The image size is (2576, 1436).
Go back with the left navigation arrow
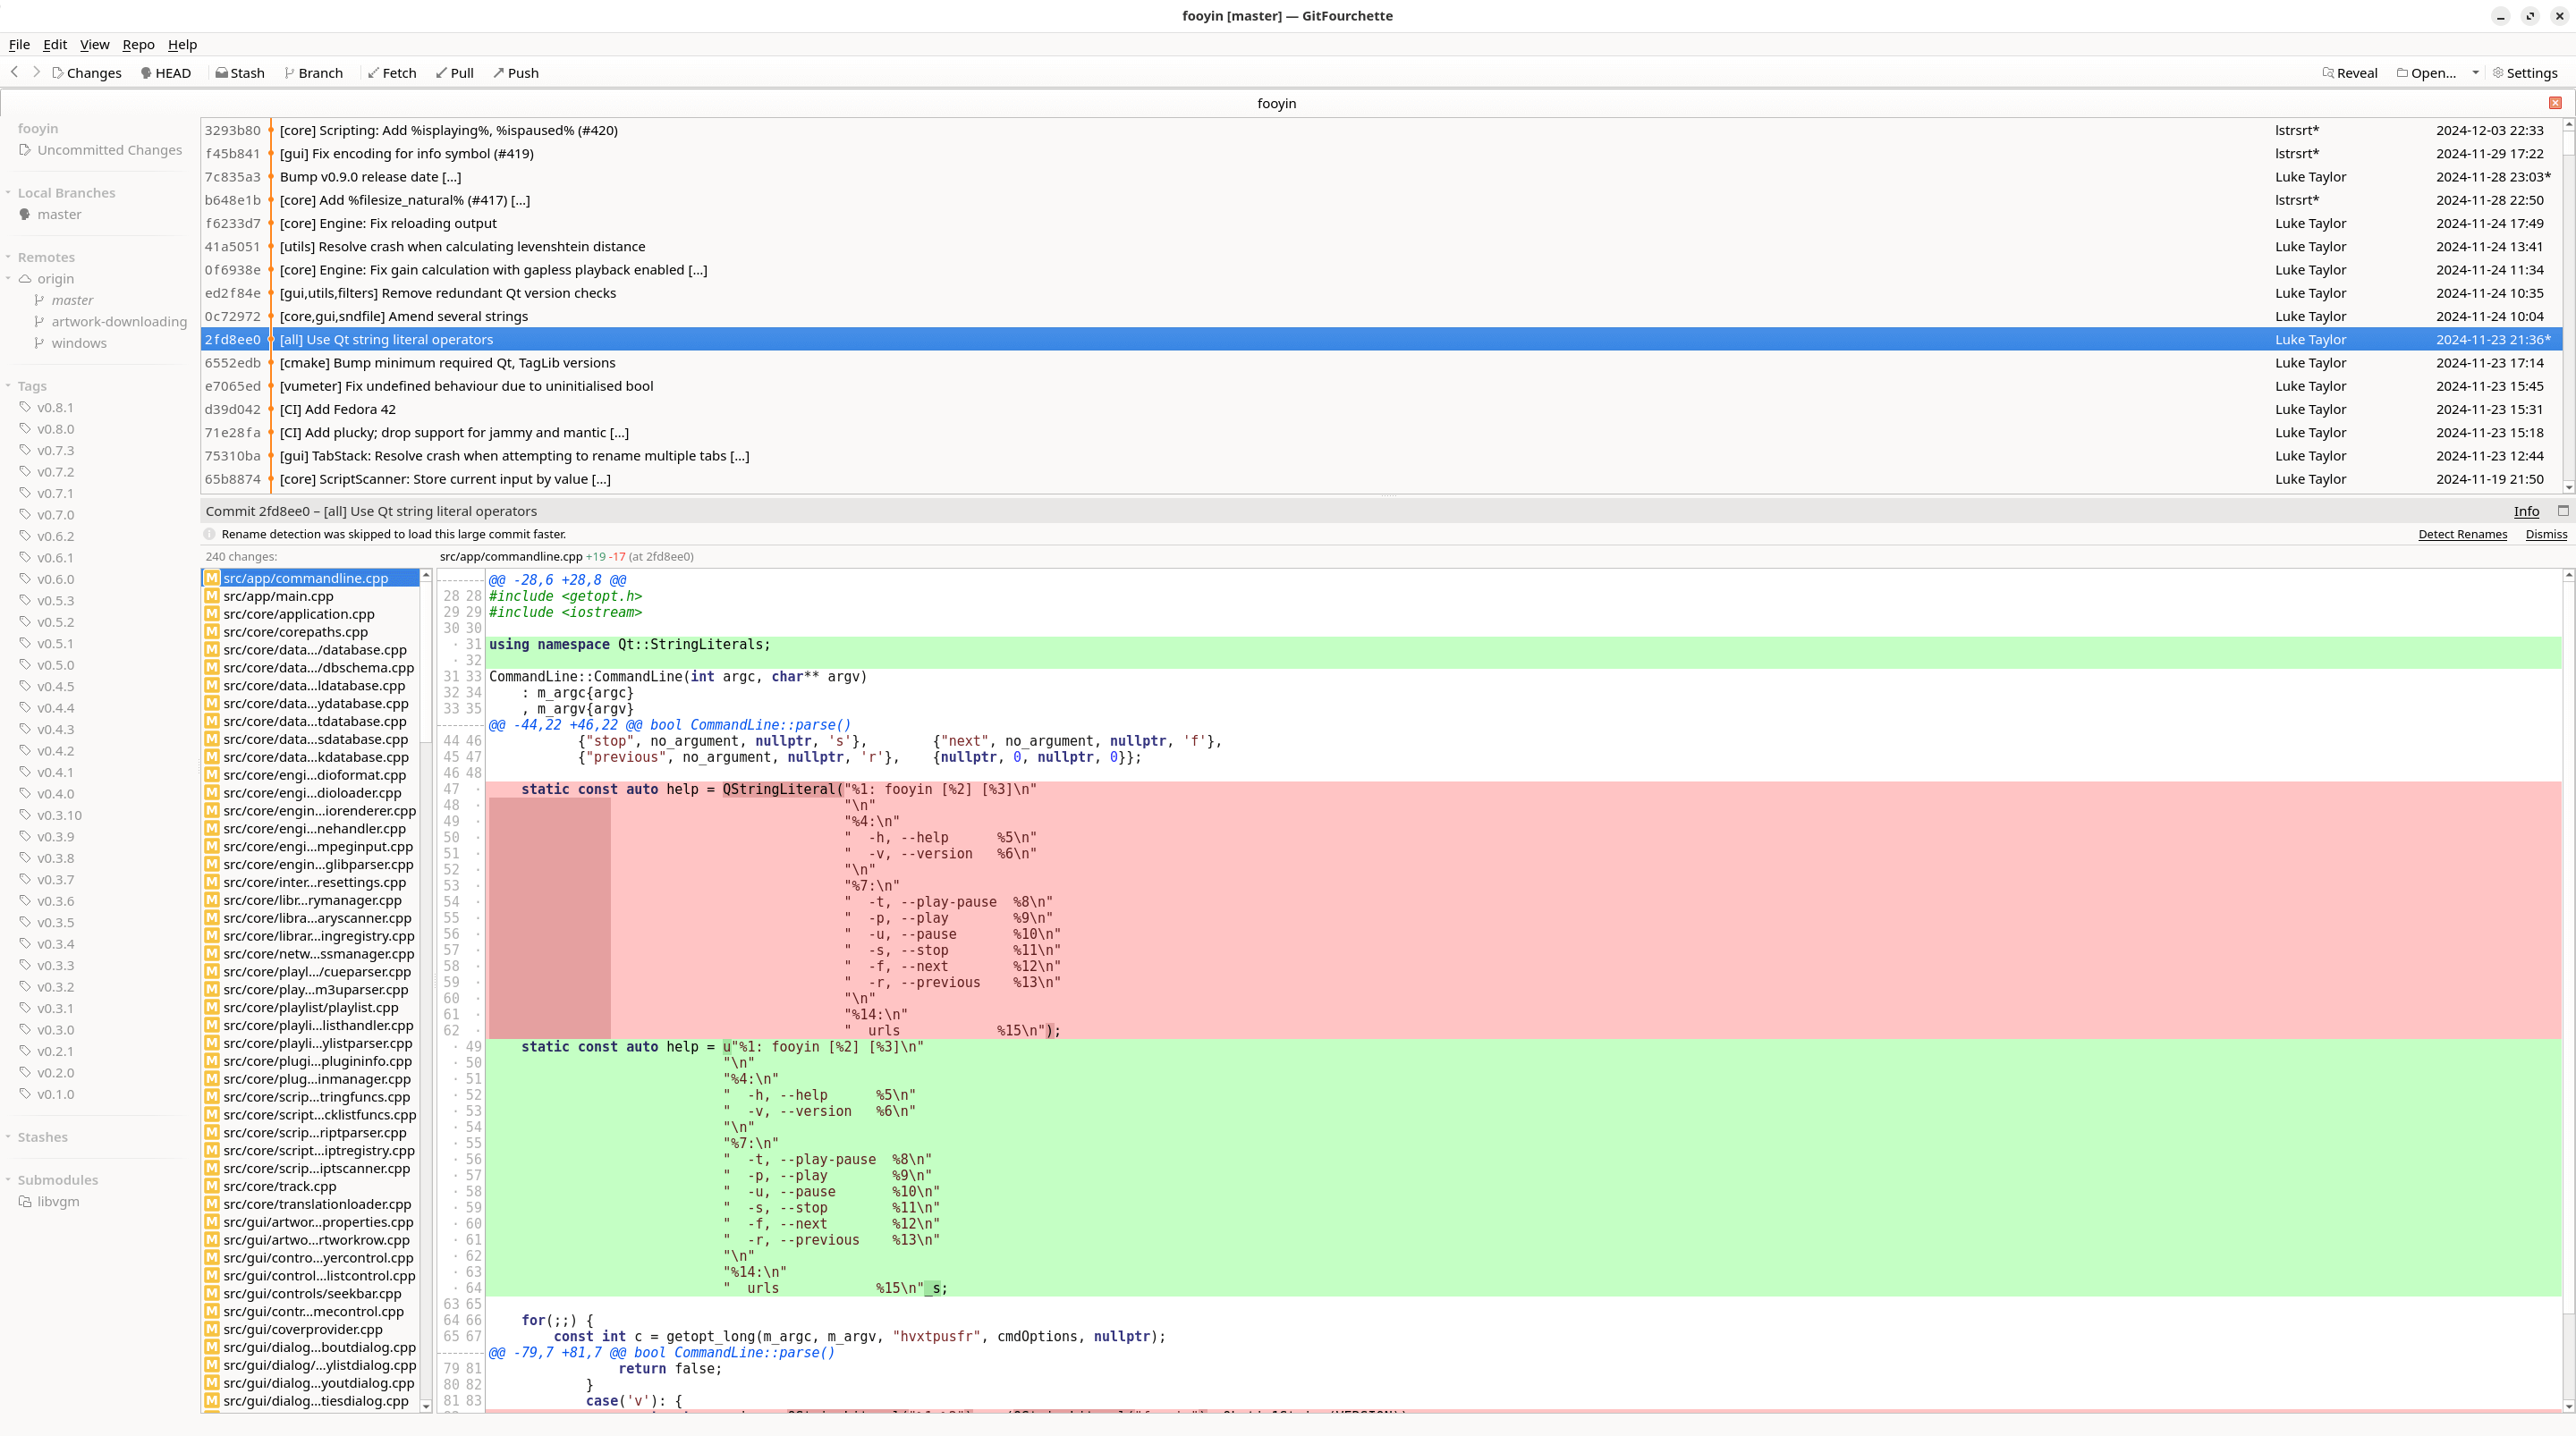pyautogui.click(x=15, y=72)
